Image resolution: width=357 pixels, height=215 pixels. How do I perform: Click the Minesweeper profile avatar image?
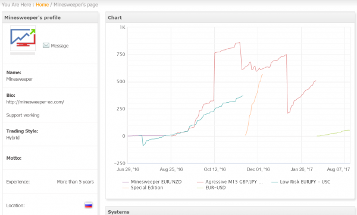point(23,38)
